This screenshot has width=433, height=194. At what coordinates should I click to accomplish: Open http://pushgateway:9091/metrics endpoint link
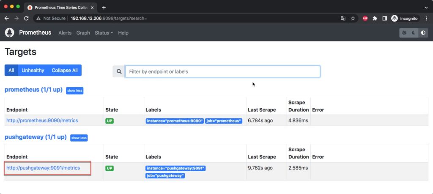[x=43, y=168]
